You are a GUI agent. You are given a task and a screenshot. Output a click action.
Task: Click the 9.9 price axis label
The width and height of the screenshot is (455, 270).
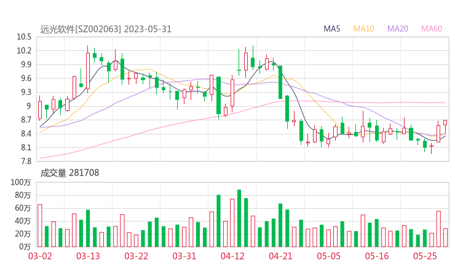point(26,64)
